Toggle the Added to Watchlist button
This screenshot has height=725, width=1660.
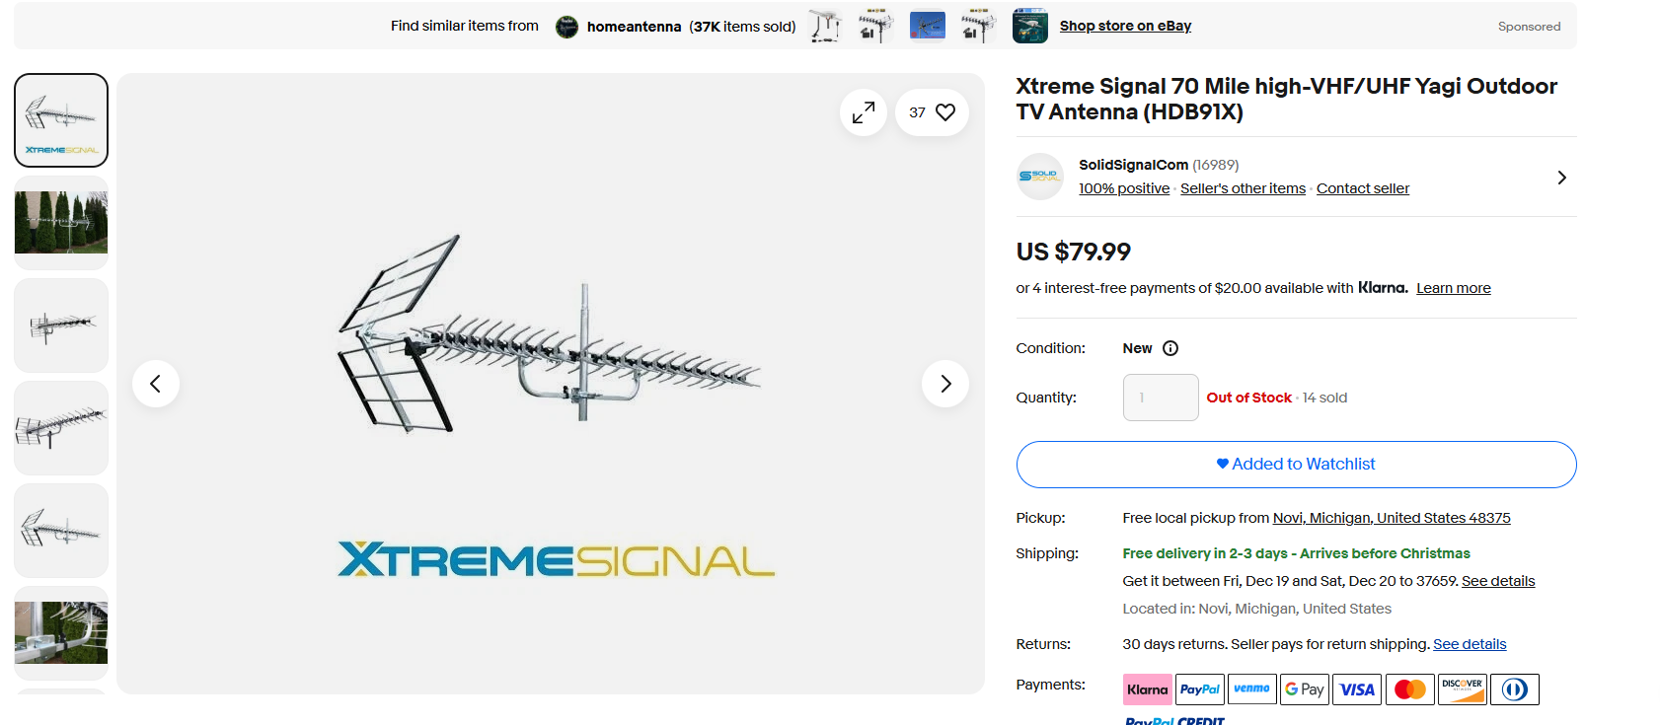click(x=1296, y=465)
